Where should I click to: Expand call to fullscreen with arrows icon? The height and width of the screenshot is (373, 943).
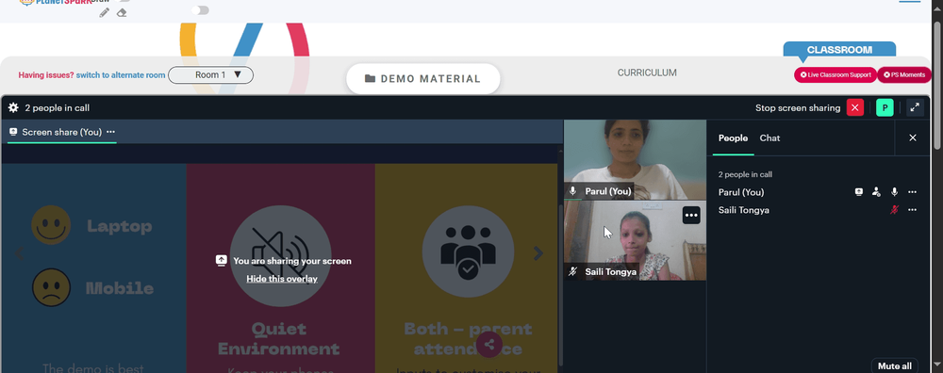pyautogui.click(x=915, y=107)
